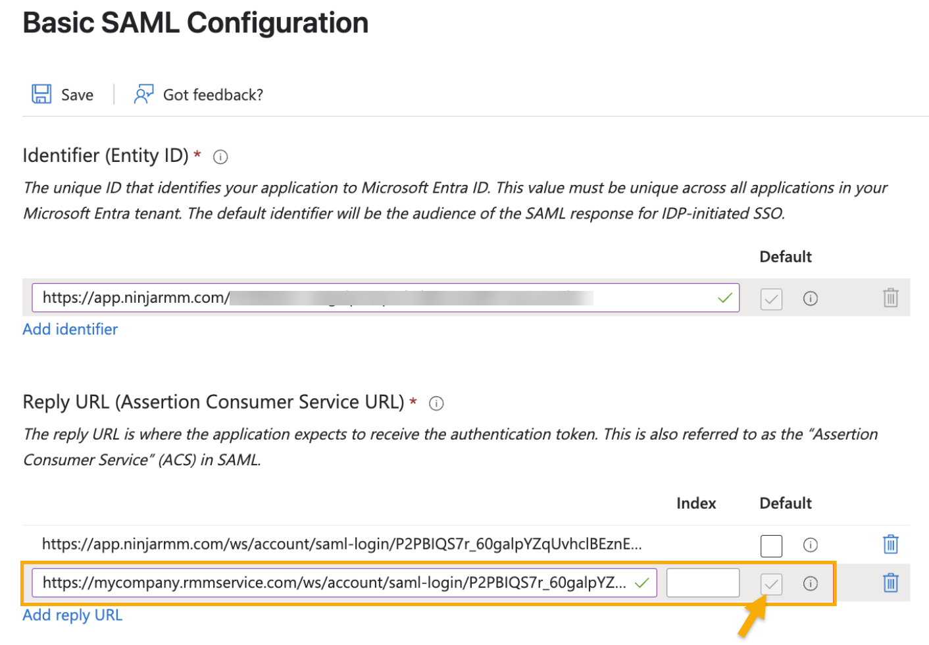This screenshot has width=929, height=645.
Task: Click the empty Index input field
Action: 703,582
